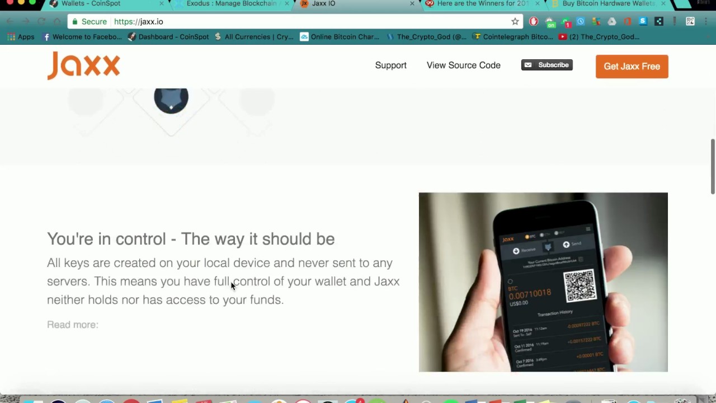Open Cointelegraph Bitcoin bookmark
Screen dimensions: 716x403
512,37
